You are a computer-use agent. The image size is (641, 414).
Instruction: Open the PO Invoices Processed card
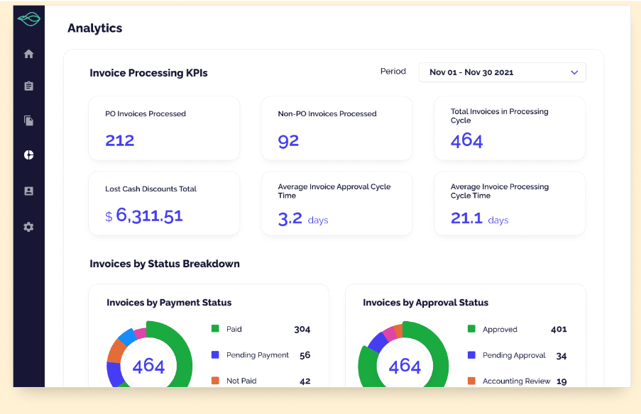click(x=164, y=128)
